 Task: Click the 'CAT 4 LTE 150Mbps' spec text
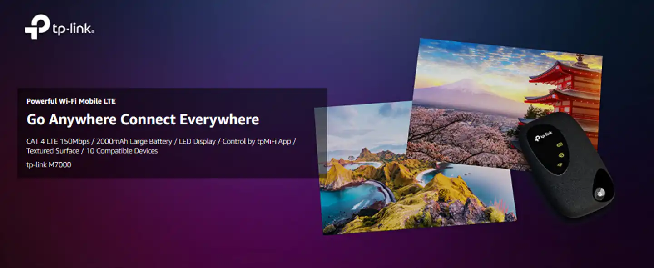pyautogui.click(x=58, y=141)
